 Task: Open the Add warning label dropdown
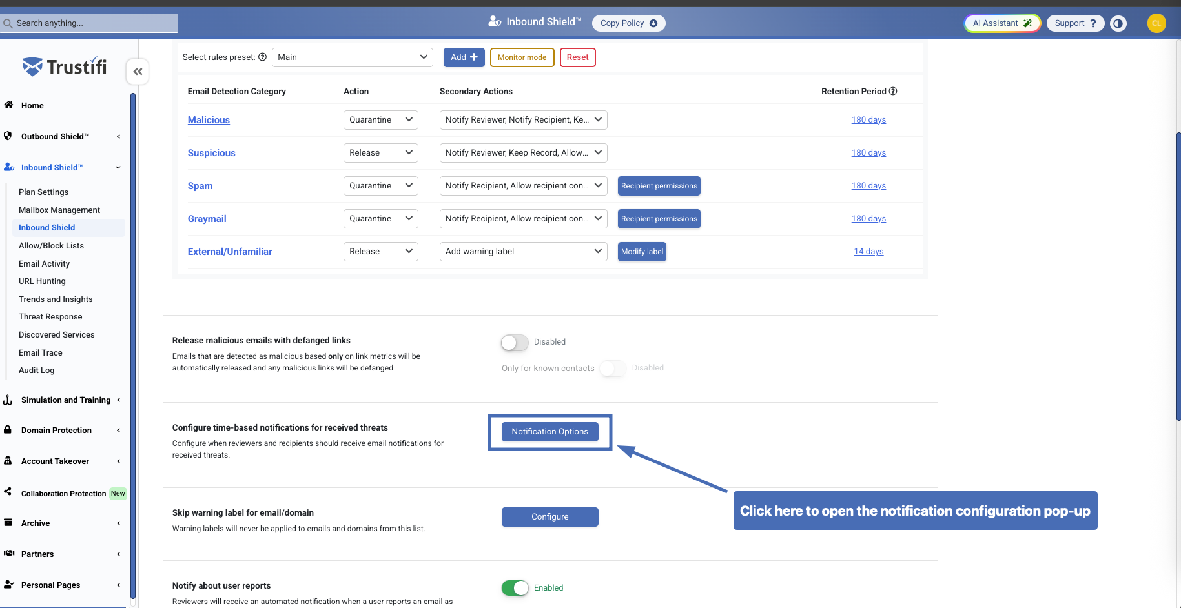pos(524,252)
